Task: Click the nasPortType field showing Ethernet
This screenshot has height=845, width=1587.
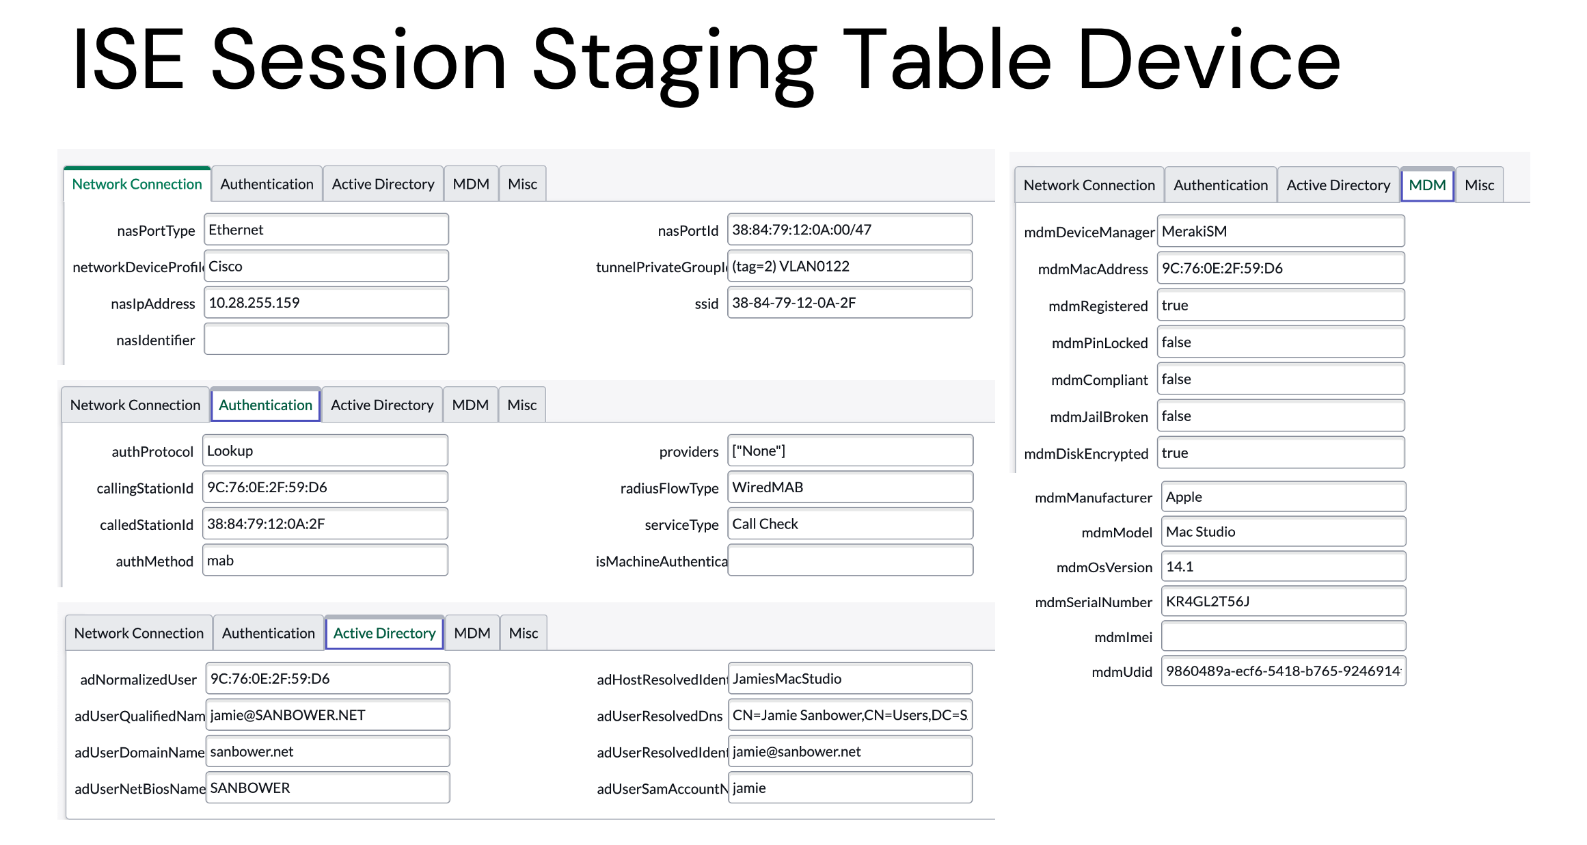Action: [x=326, y=230]
